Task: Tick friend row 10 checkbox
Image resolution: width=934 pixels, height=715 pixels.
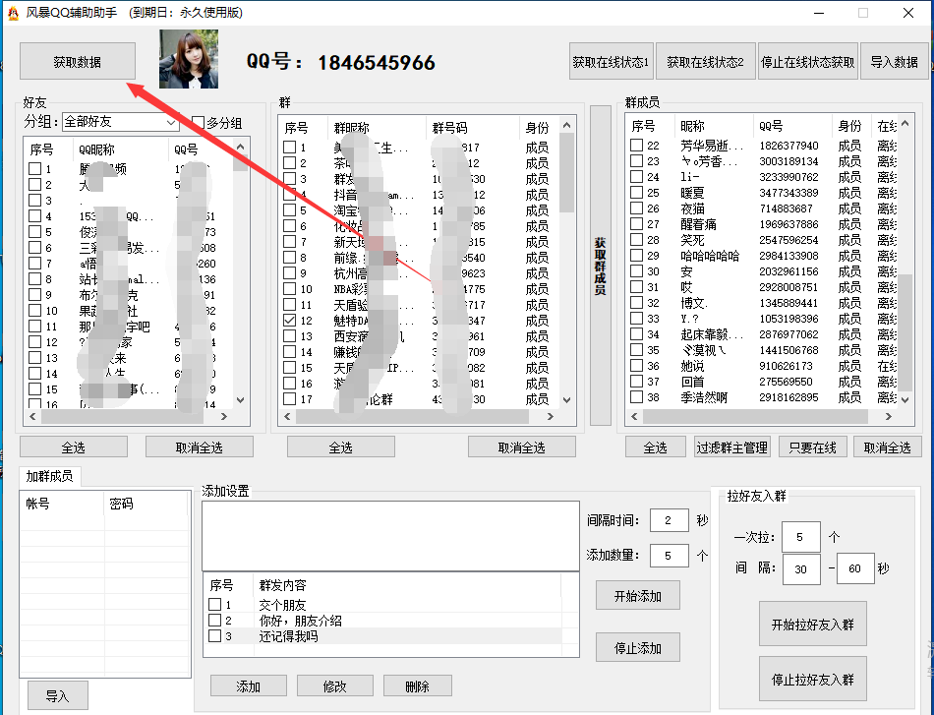Action: click(34, 311)
